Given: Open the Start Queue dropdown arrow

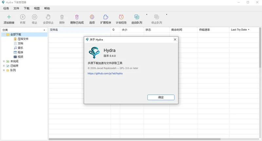Looking at the screenshot, I should (x=147, y=14).
